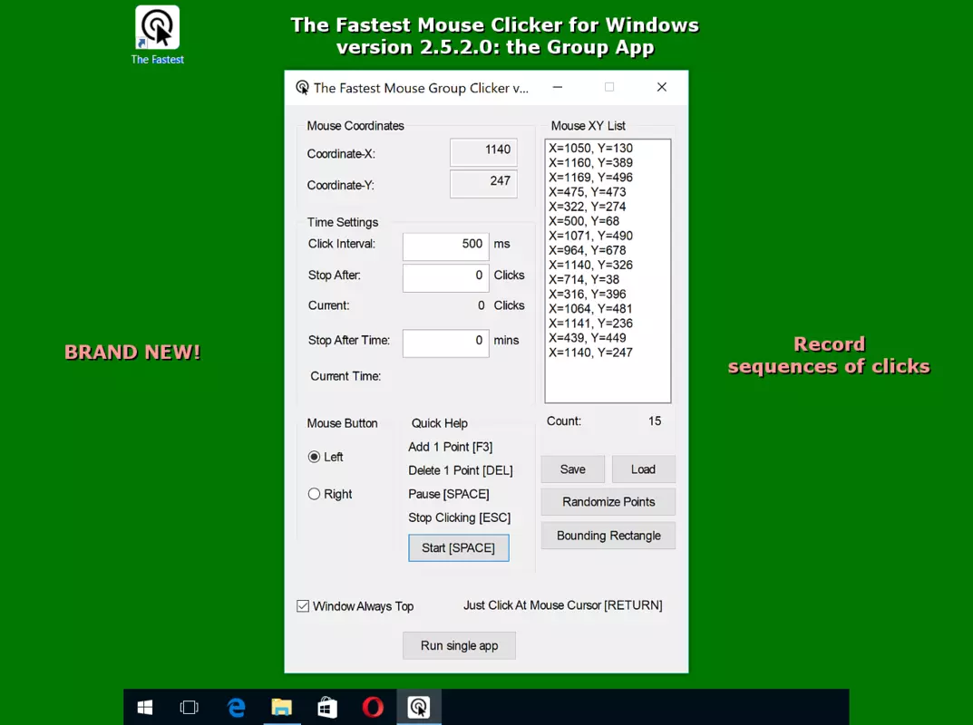Click the Just Click At Mouse Cursor [RETURN] text
This screenshot has height=725, width=973.
563,605
